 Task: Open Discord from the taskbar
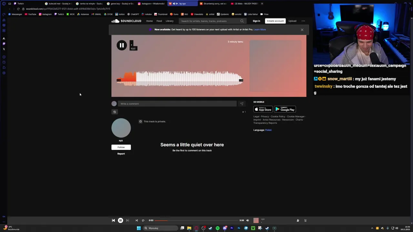pos(225,228)
